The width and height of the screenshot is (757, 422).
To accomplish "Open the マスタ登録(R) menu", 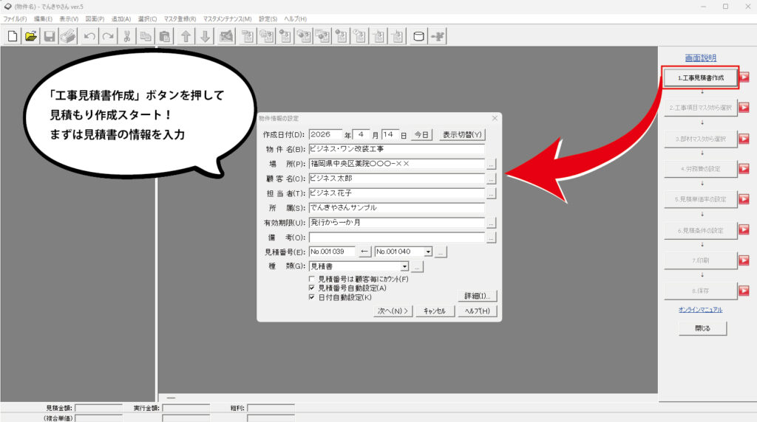I will coord(180,18).
